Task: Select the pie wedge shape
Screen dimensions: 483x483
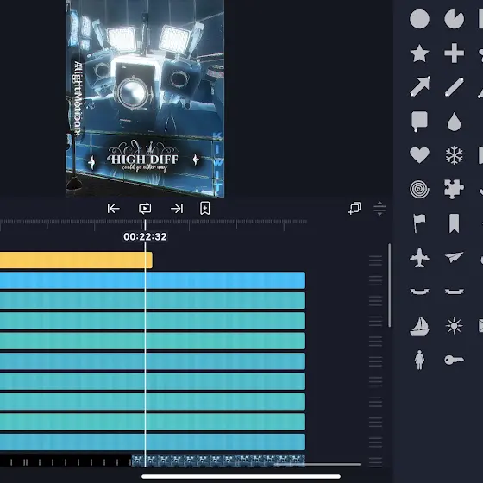Action: (454, 19)
